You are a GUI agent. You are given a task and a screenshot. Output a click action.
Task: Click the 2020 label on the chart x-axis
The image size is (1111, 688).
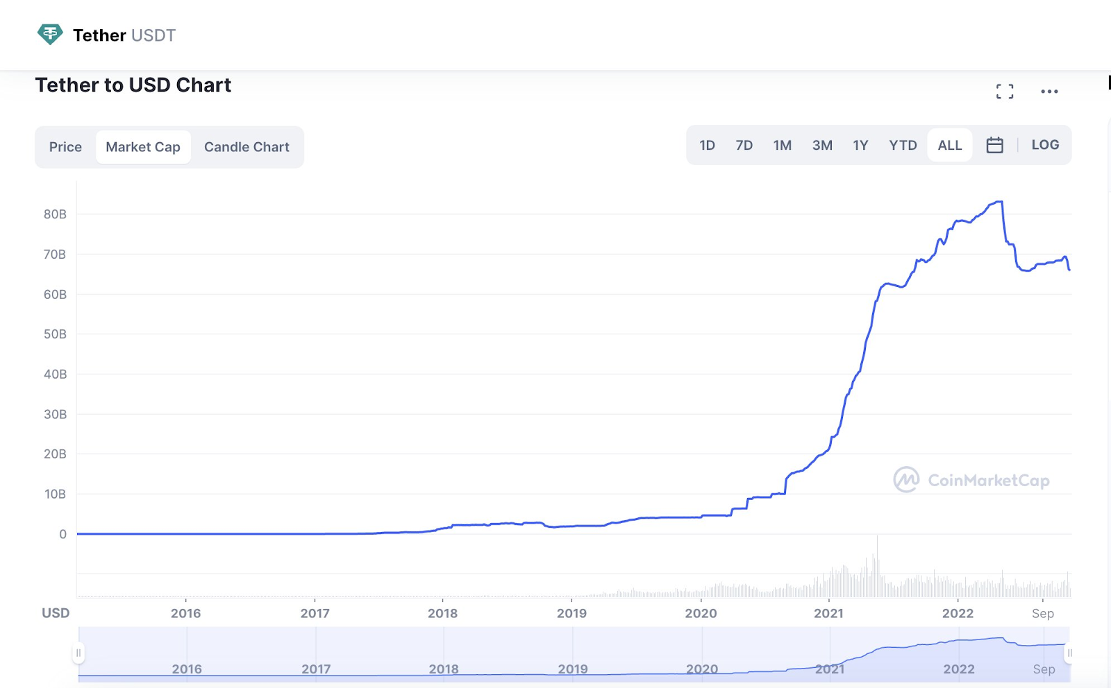(x=701, y=613)
